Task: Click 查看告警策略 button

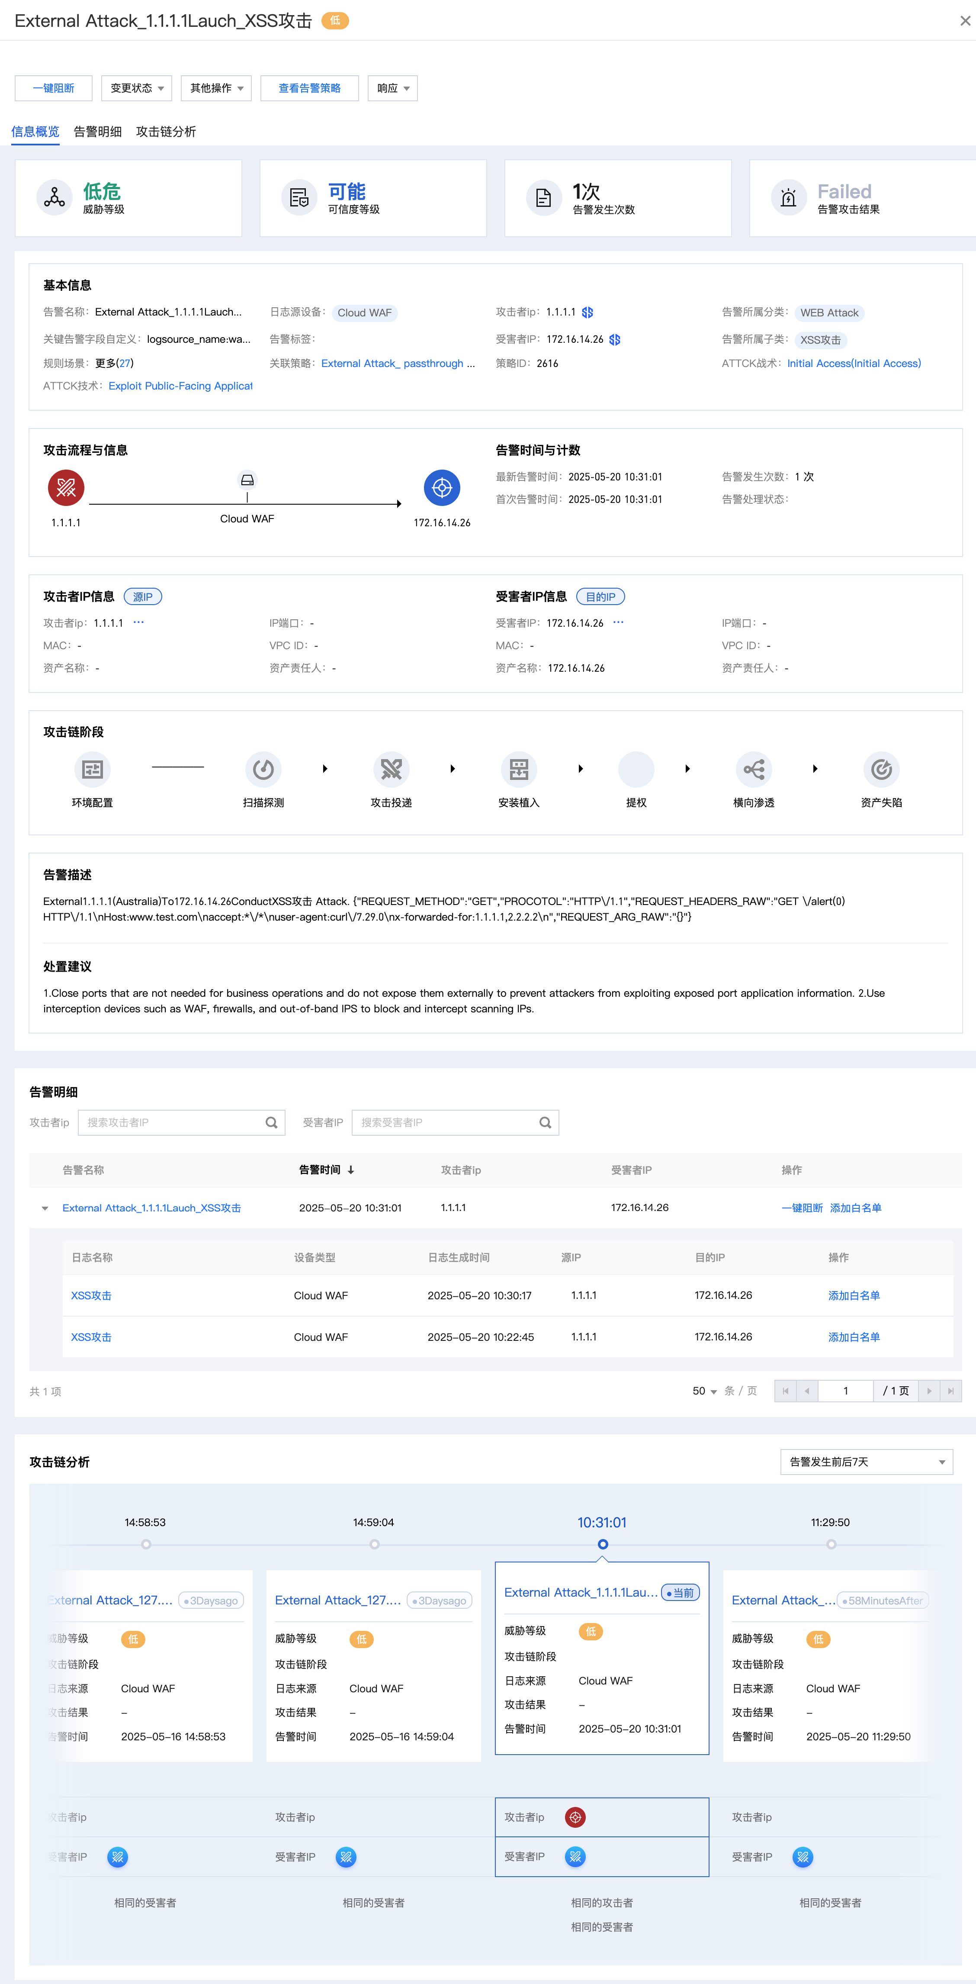Action: click(309, 88)
